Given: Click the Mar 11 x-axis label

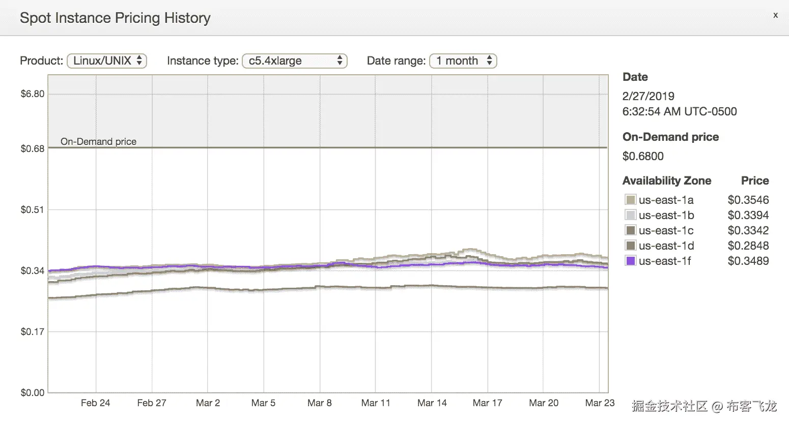Looking at the screenshot, I should [376, 403].
